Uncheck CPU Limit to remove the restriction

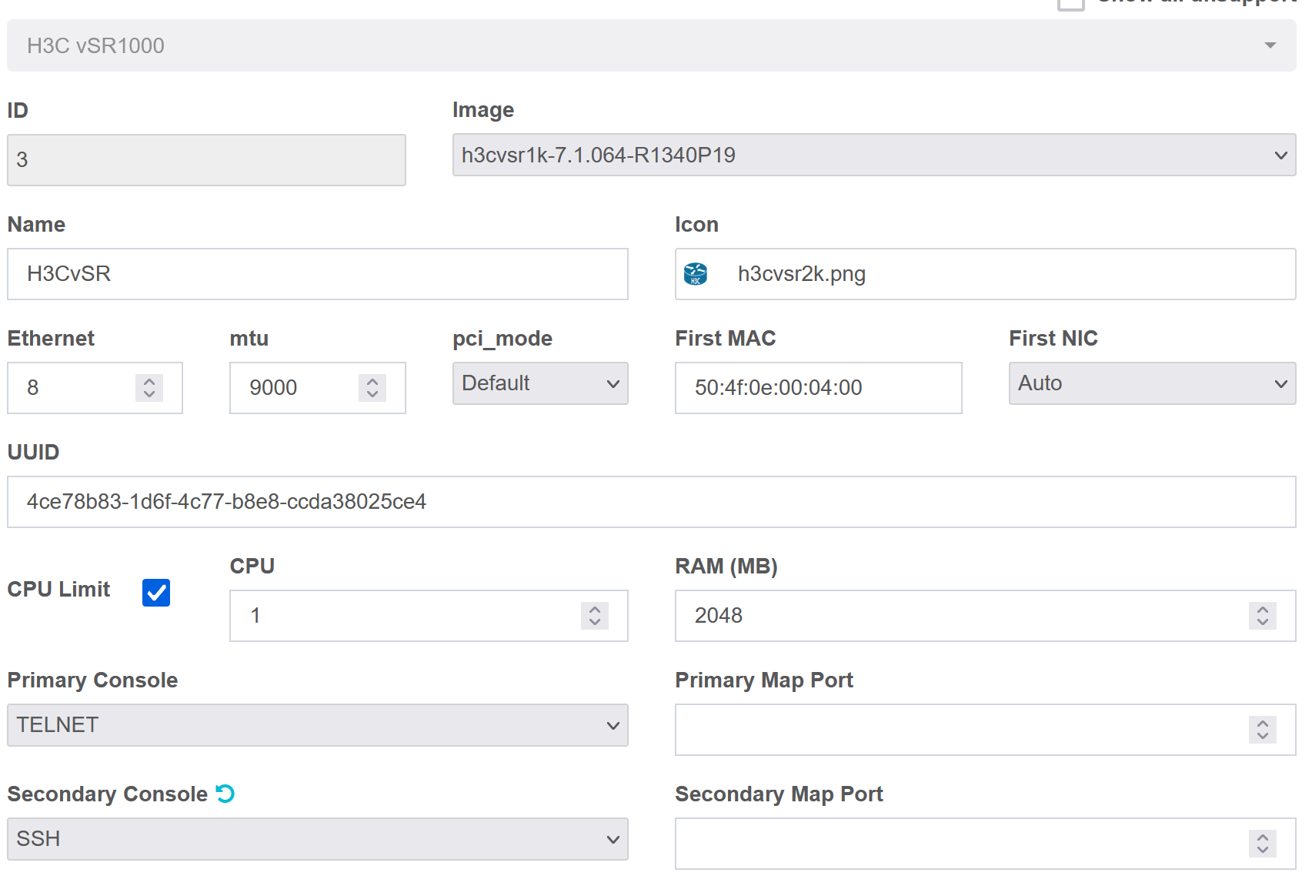157,593
